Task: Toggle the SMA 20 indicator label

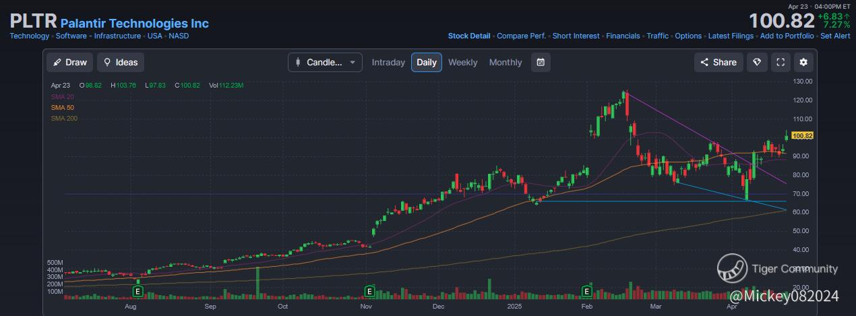Action: (63, 96)
